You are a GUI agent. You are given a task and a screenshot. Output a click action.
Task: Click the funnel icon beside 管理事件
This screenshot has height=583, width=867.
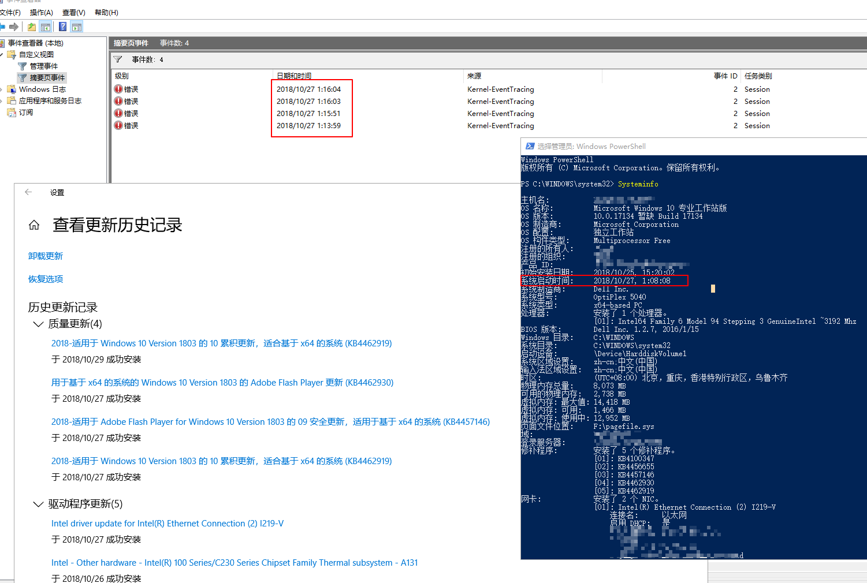pos(23,66)
